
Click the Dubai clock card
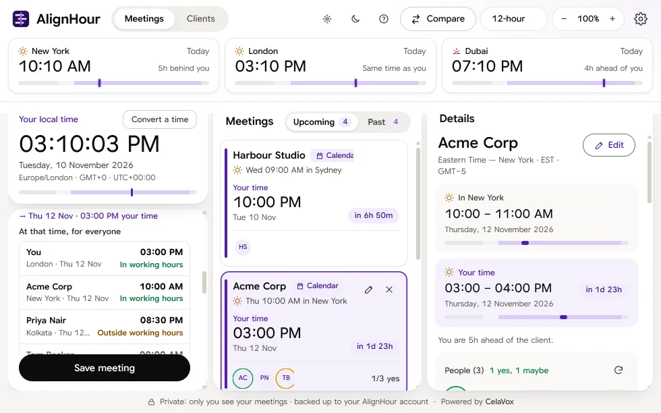coord(547,65)
